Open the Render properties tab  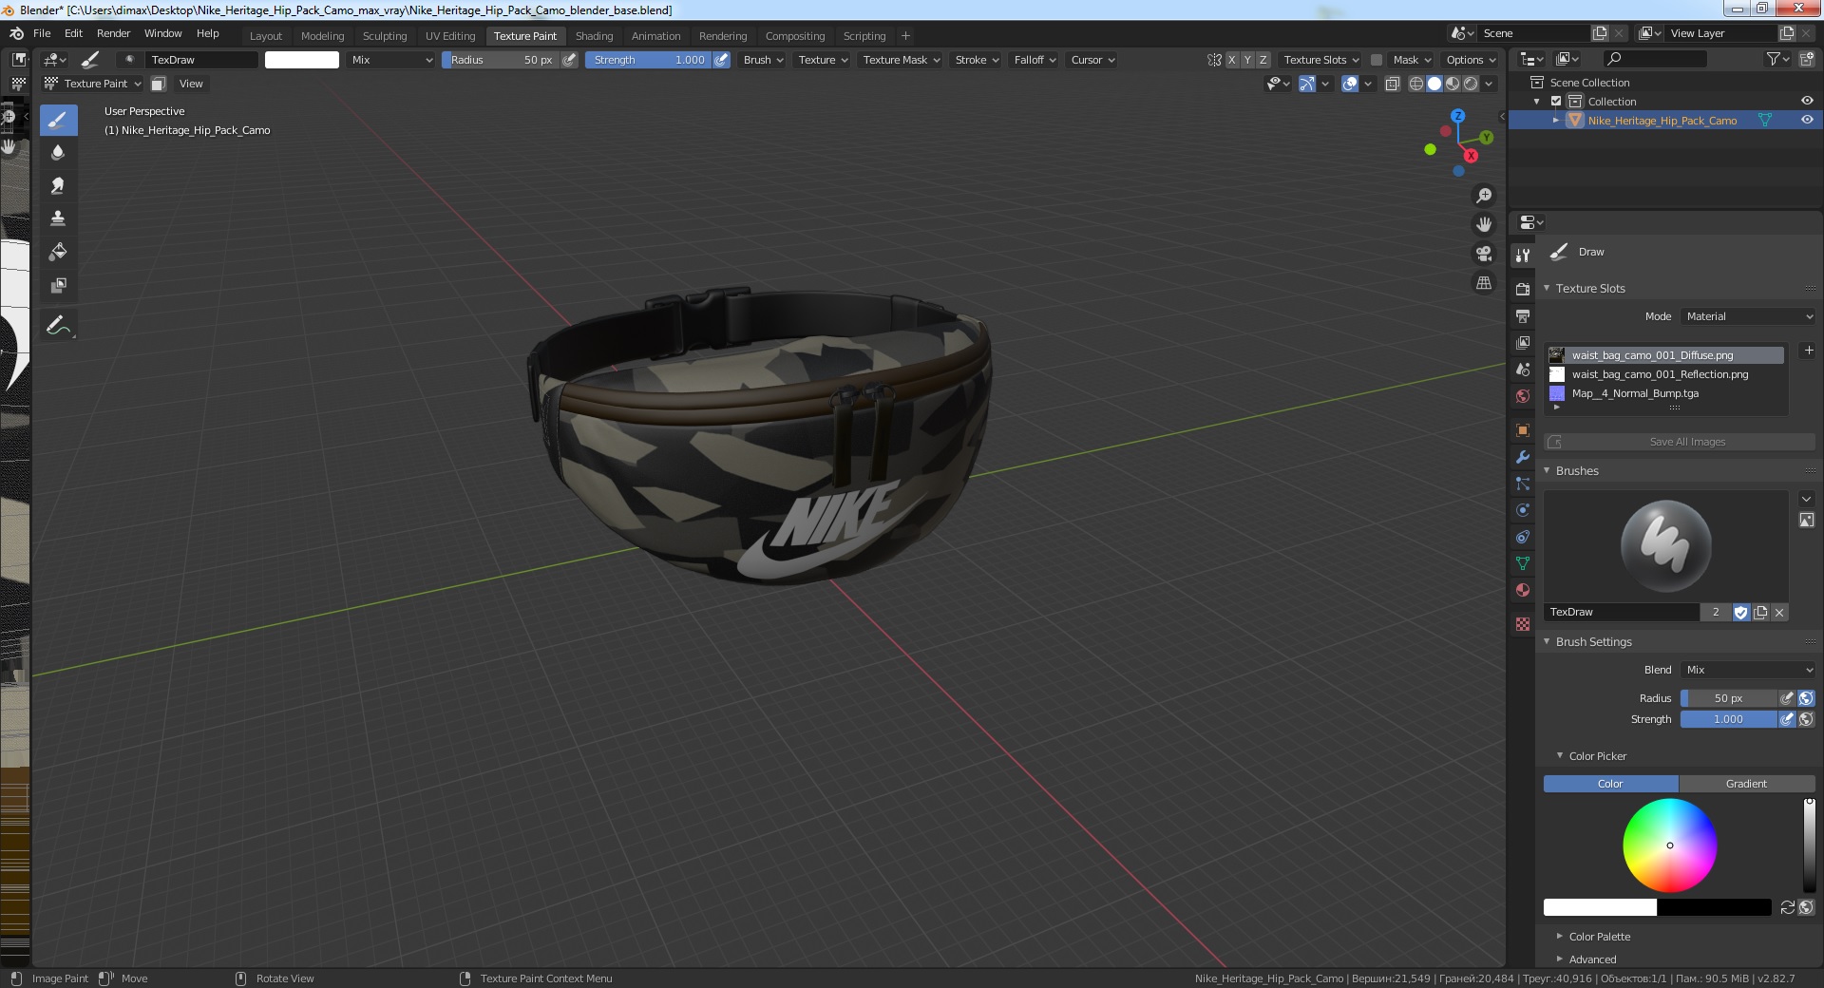pos(1523,289)
